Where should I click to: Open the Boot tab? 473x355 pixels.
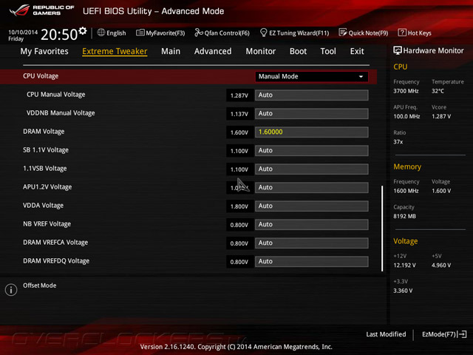click(298, 51)
